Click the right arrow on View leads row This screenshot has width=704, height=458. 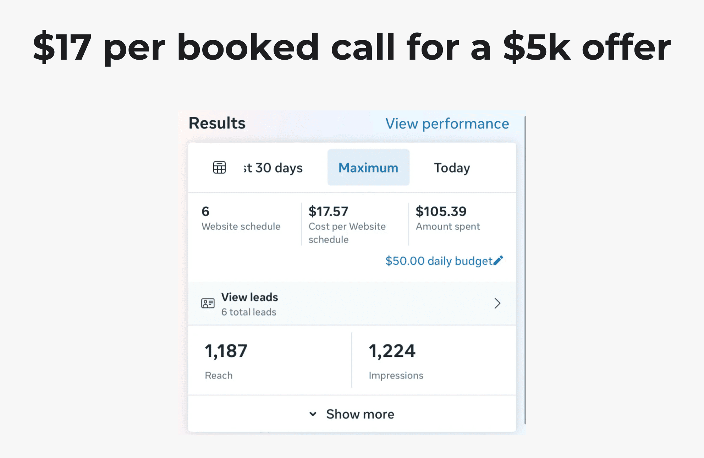[498, 304]
